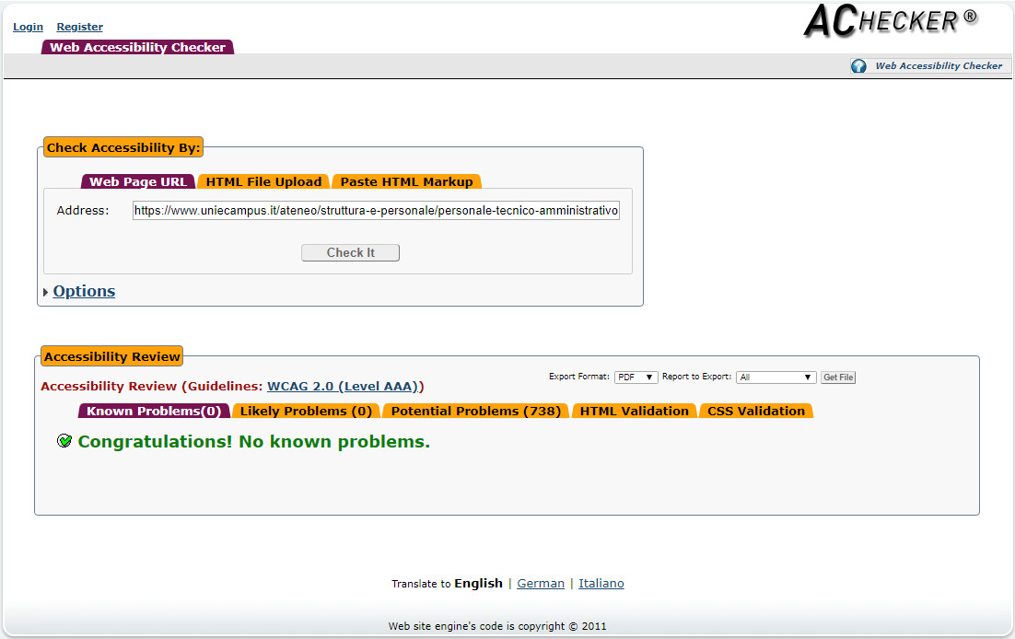Image resolution: width=1015 pixels, height=639 pixels.
Task: Open the Login link
Action: coord(28,27)
